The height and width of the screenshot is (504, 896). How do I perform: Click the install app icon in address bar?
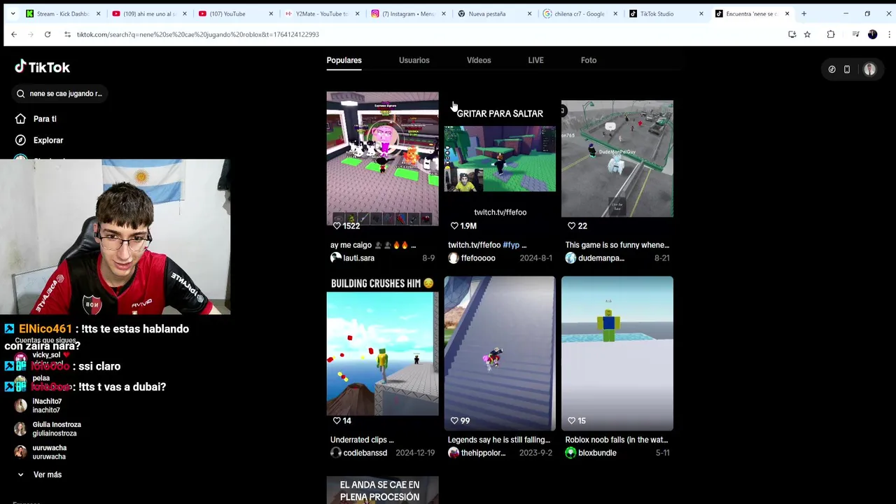pyautogui.click(x=792, y=34)
